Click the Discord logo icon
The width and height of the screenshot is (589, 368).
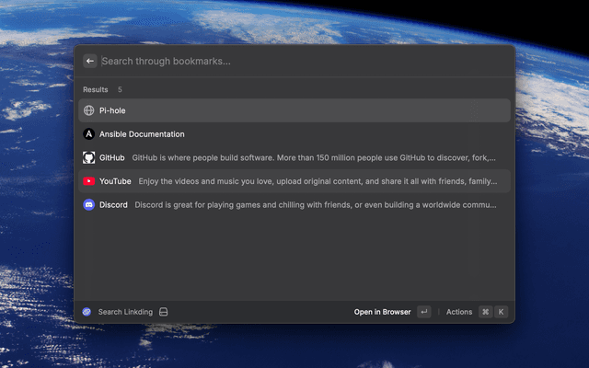pos(89,205)
